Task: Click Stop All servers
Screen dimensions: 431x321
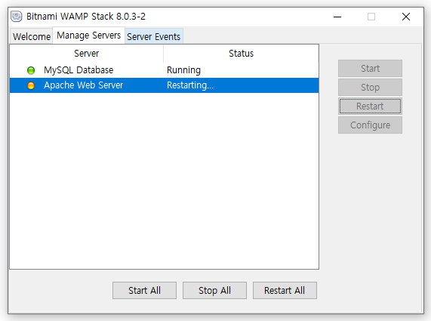Action: [x=214, y=291]
